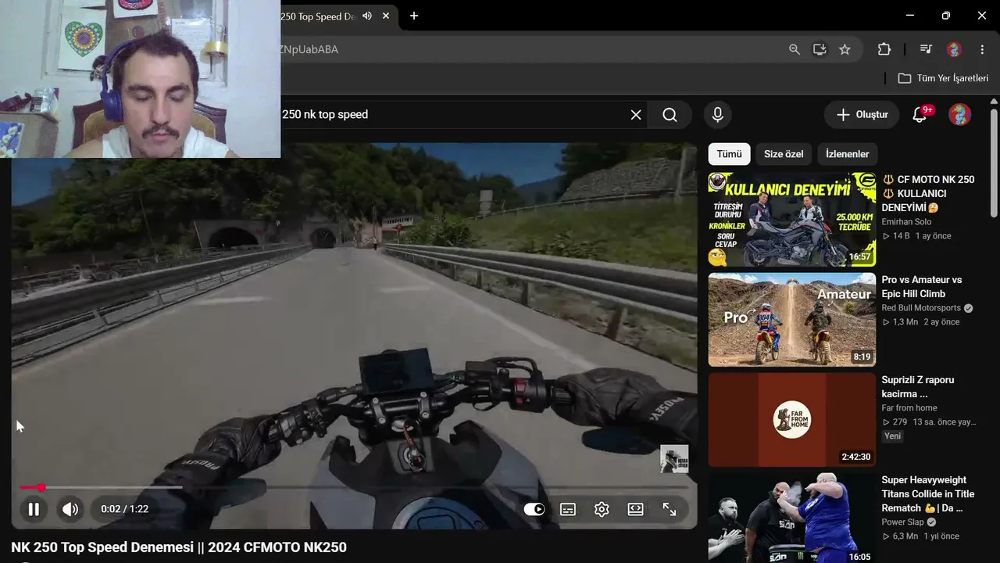Go to the Red Bull Motorsports channel
Image resolution: width=1000 pixels, height=563 pixels.
click(x=922, y=308)
